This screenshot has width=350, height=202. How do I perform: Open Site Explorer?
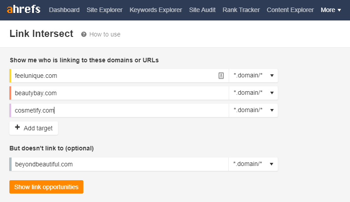105,10
